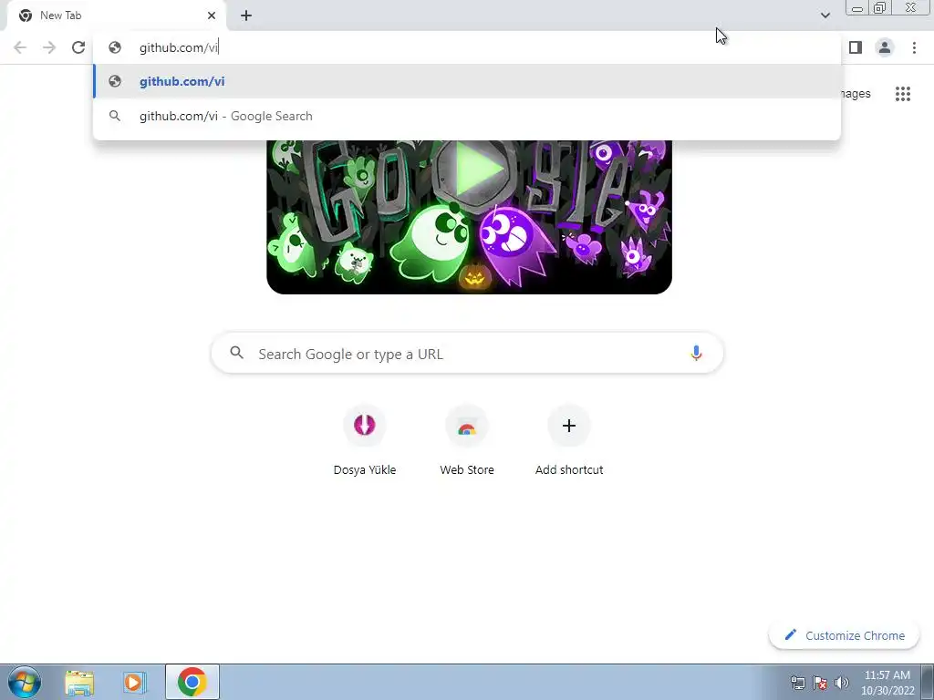Open File Explorer from taskbar
This screenshot has width=934, height=700.
79,682
